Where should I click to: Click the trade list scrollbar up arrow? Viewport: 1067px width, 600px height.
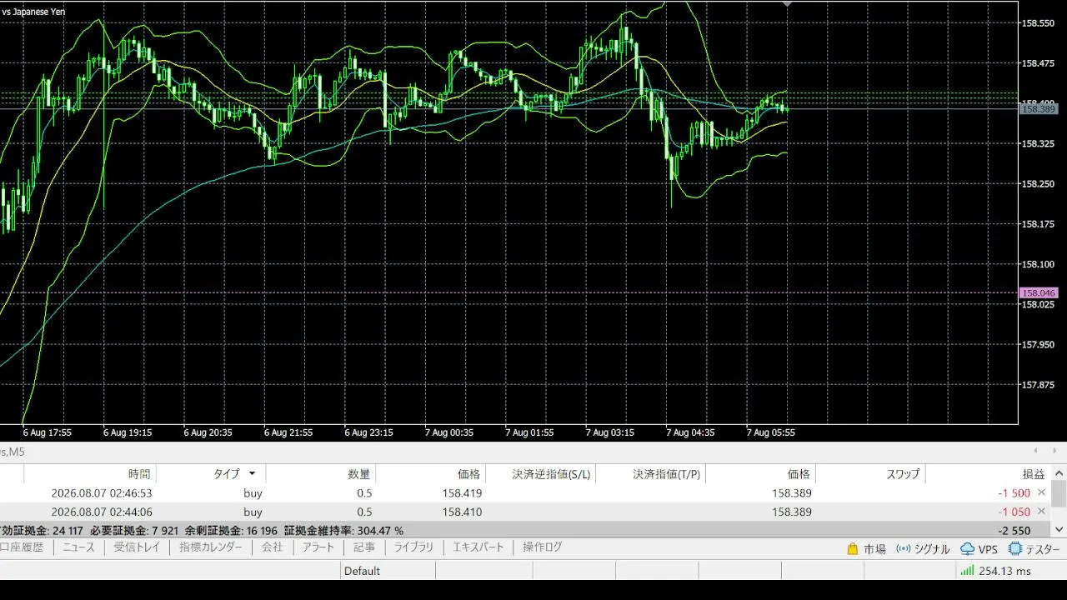pos(1059,473)
